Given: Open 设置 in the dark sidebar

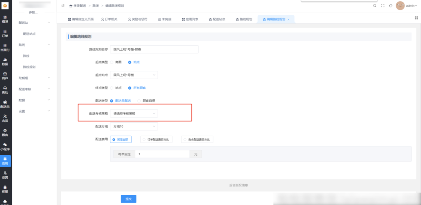Looking at the screenshot, I should coord(5,175).
